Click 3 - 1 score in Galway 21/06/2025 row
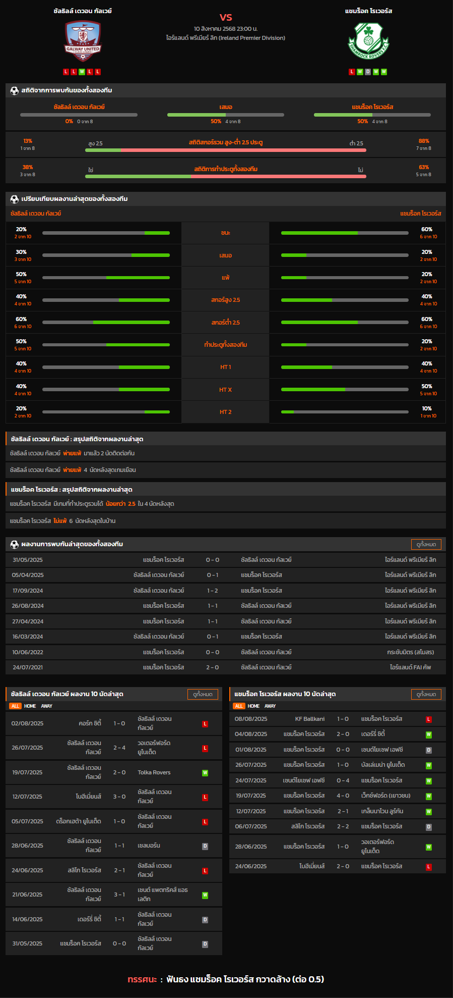 click(x=119, y=895)
